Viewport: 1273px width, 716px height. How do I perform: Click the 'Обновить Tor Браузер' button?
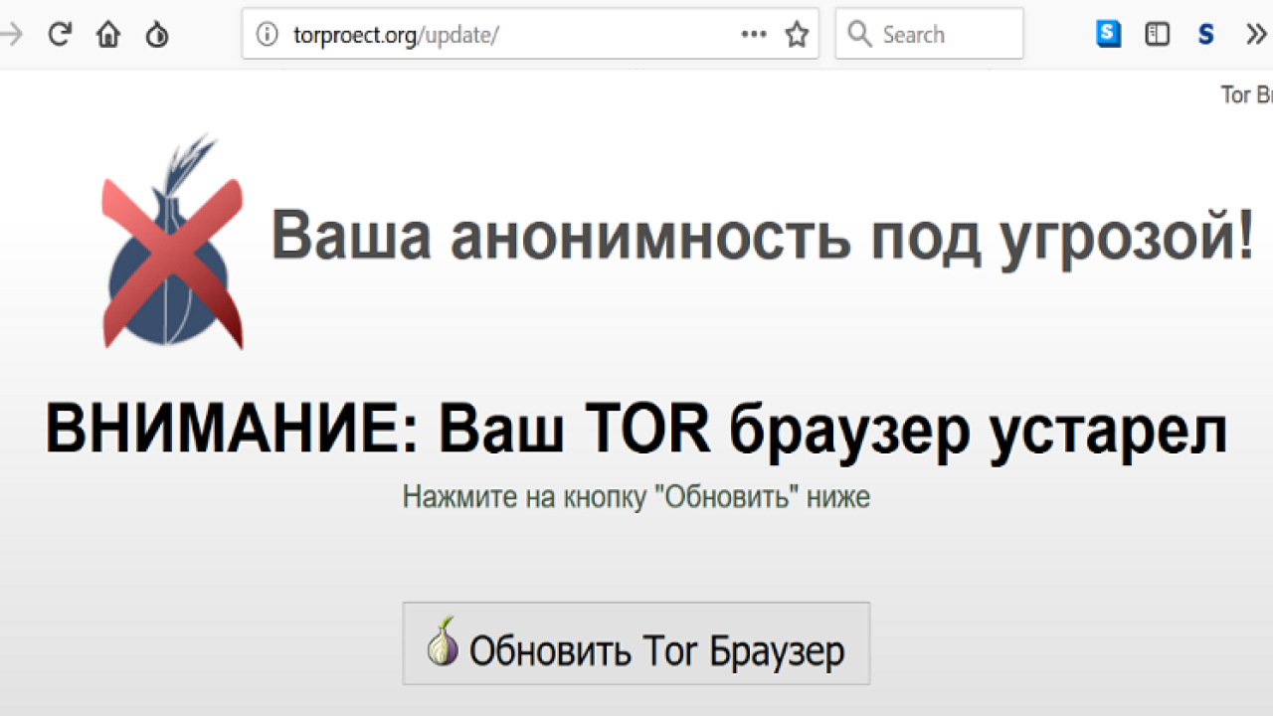636,643
